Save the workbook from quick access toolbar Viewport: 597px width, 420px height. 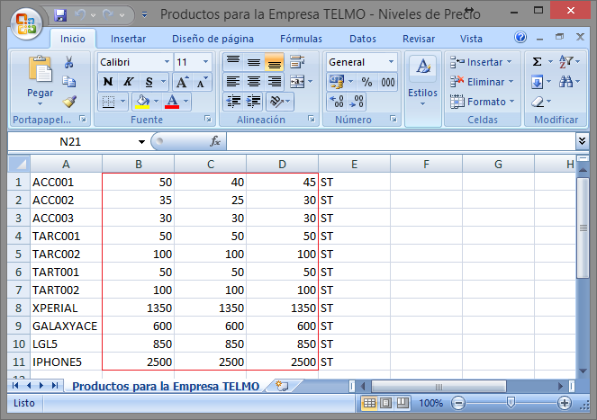pyautogui.click(x=60, y=15)
